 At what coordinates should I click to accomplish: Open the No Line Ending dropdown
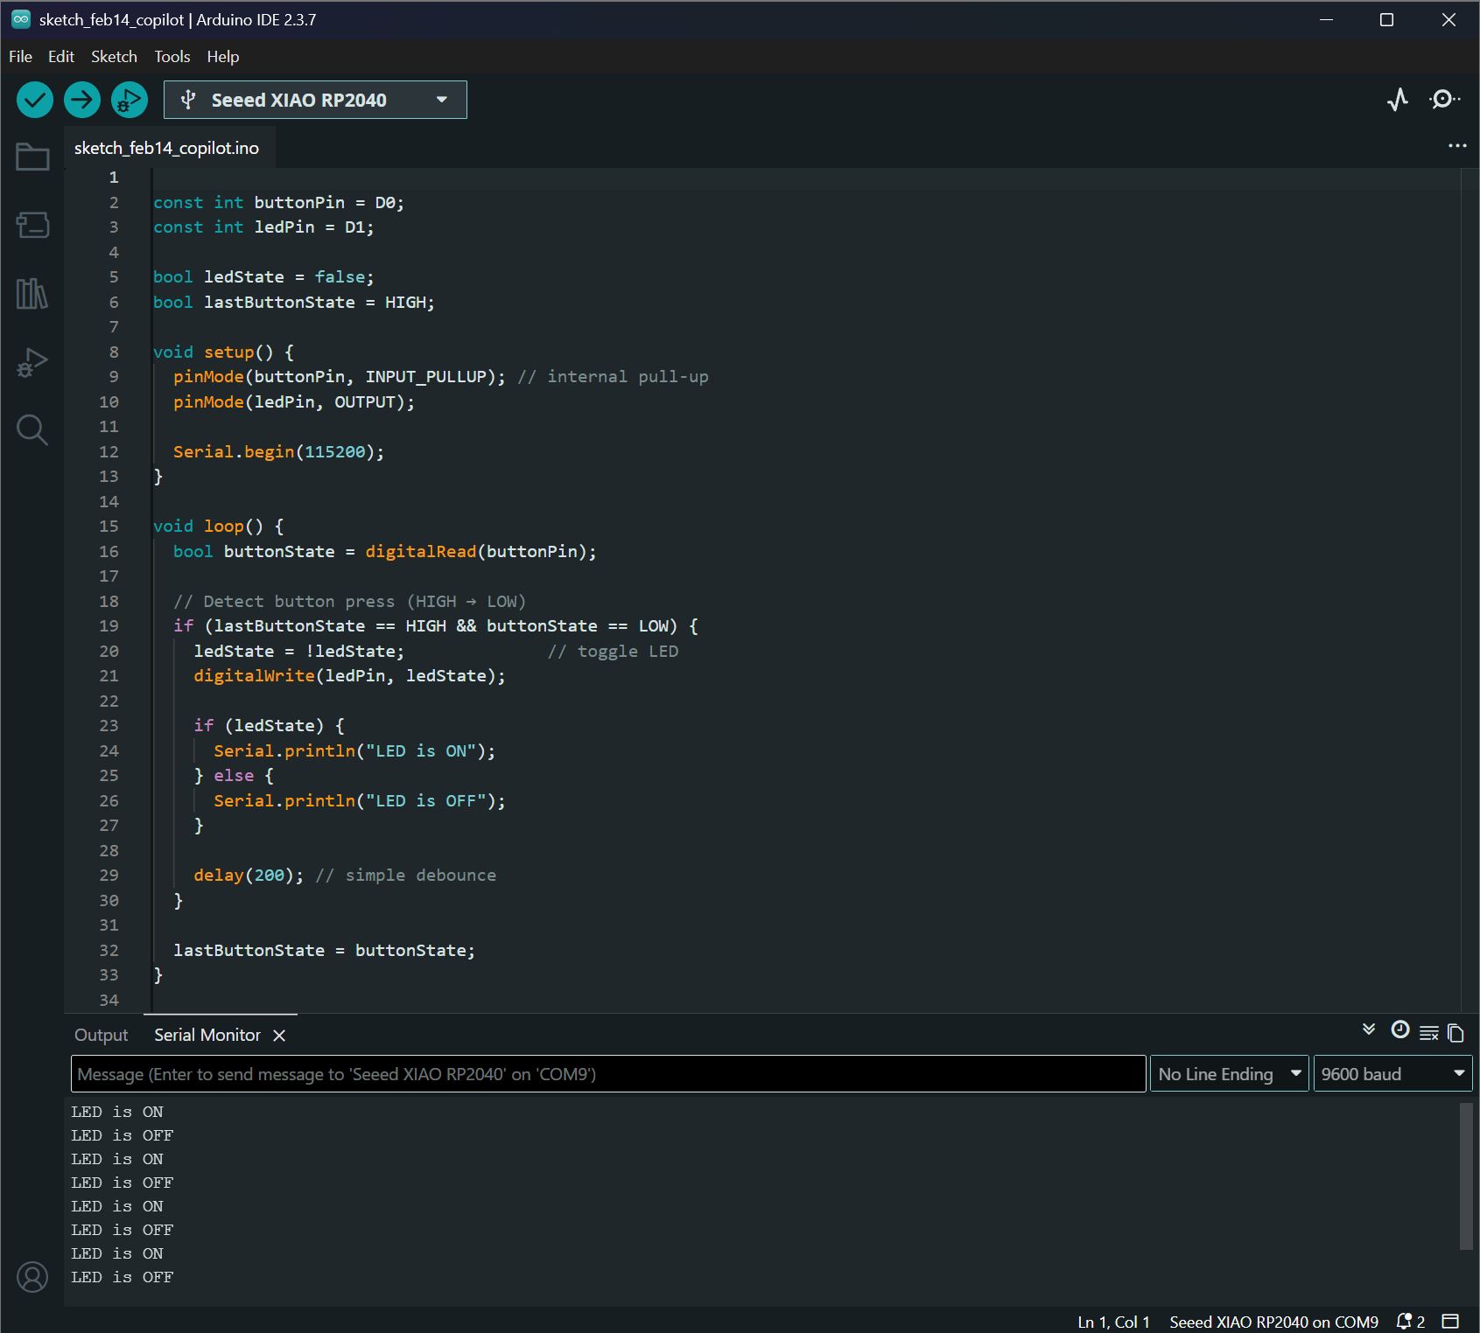(x=1229, y=1074)
